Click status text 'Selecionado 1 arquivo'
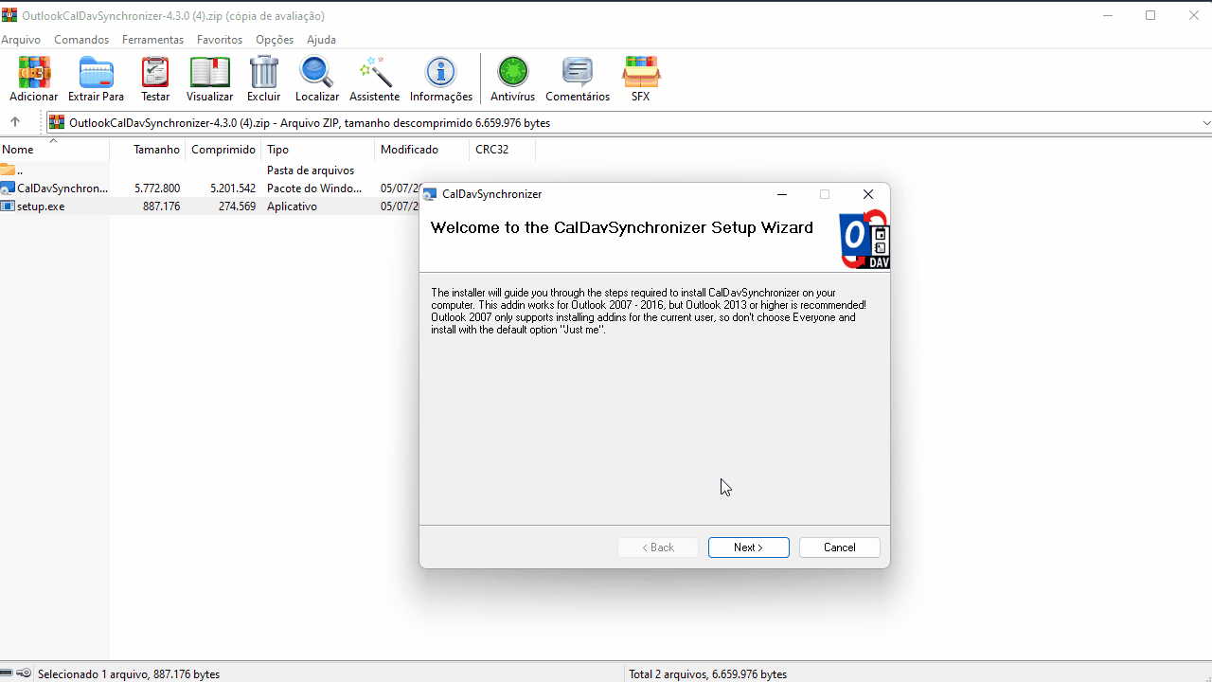Screen dimensions: 1212x682 coord(91,674)
